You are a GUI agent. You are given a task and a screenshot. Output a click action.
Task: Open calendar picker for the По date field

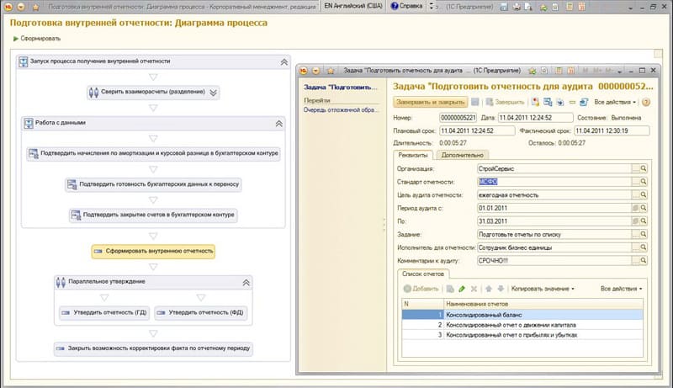pos(635,221)
